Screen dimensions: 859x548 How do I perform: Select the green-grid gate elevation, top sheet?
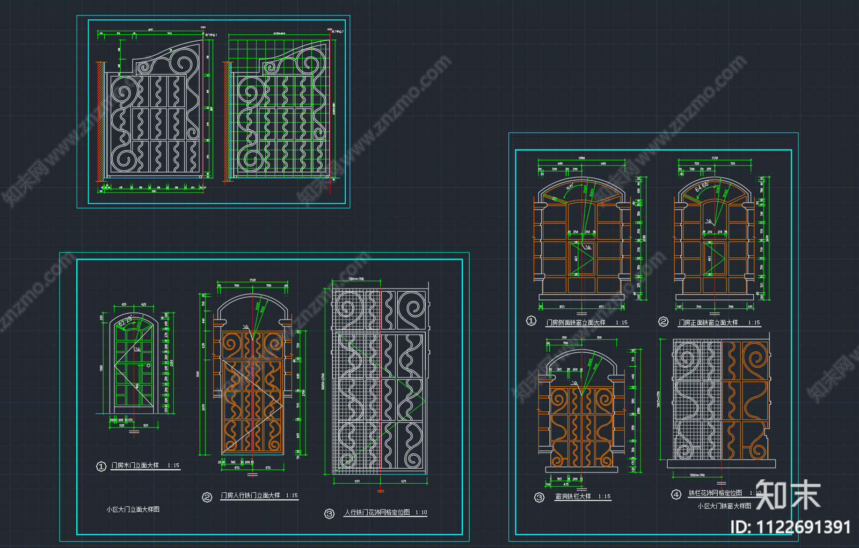pyautogui.click(x=279, y=110)
